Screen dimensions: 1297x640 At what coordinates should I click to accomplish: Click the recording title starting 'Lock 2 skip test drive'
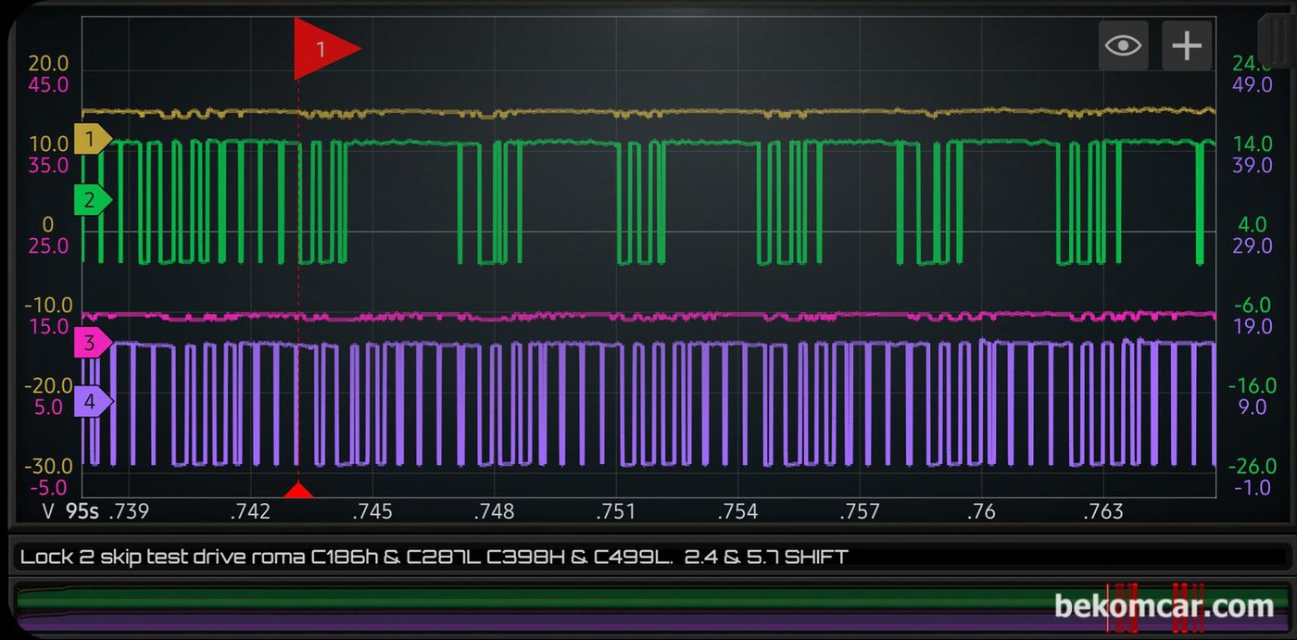(434, 557)
